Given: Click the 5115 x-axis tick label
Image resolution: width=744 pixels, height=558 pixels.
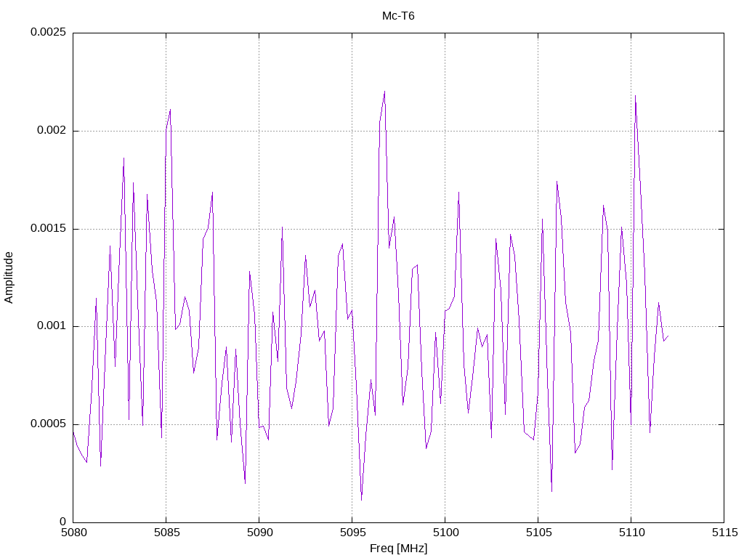Looking at the screenshot, I should [725, 533].
